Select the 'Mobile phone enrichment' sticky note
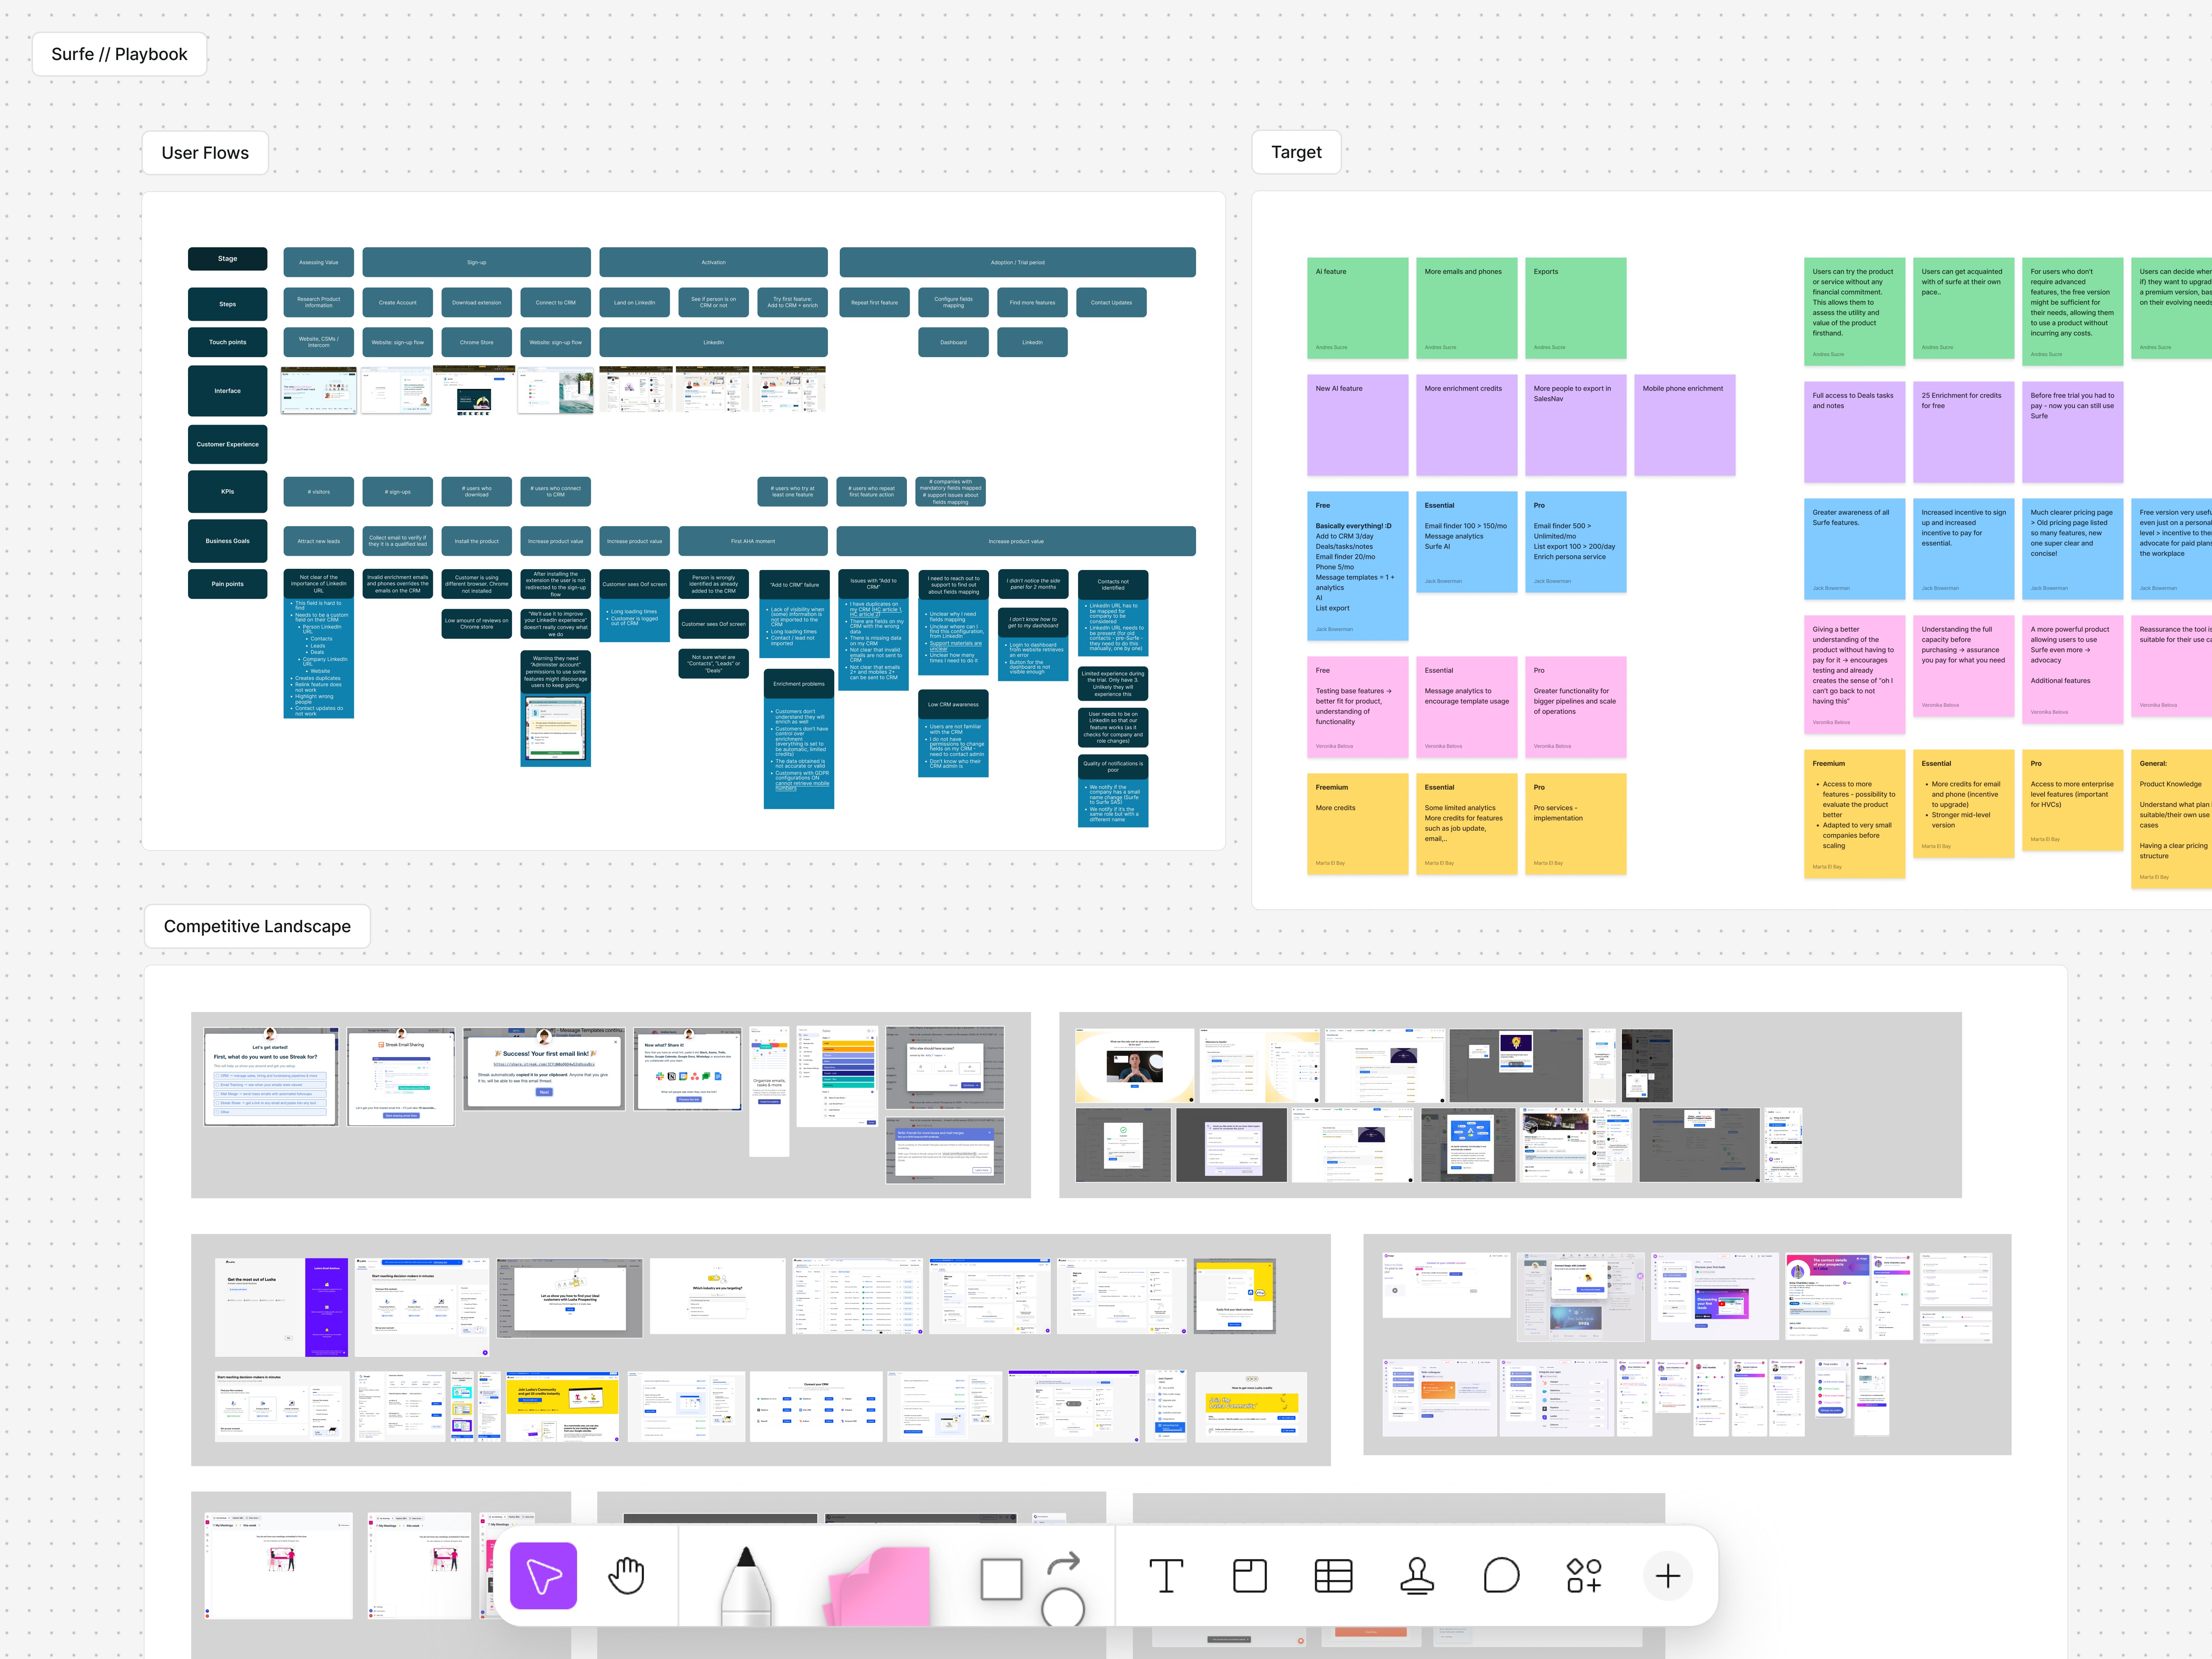The height and width of the screenshot is (1659, 2212). coord(1685,425)
